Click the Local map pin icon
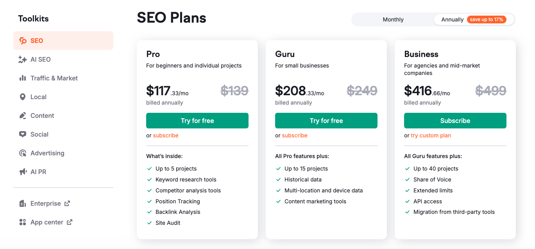 point(23,97)
